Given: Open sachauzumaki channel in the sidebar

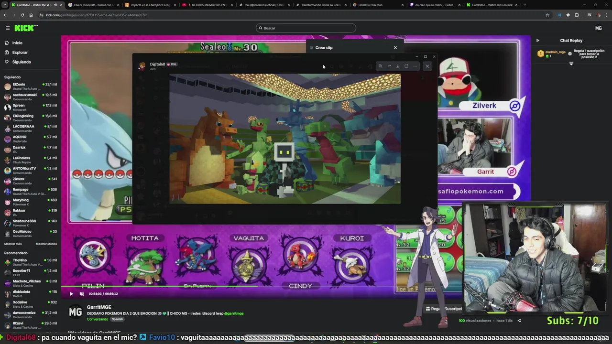Looking at the screenshot, I should 30,97.
